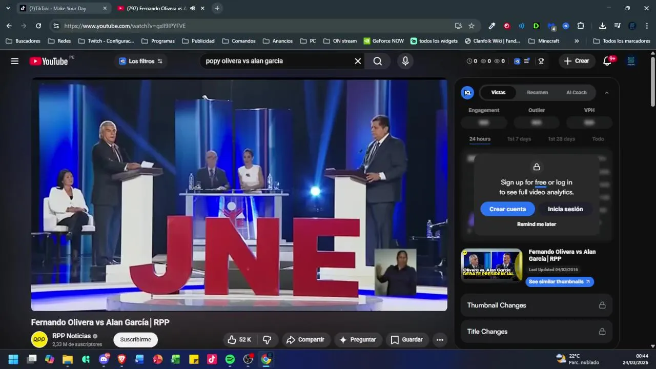Click the install-app icon in the address bar
This screenshot has width=656, height=369.
458,26
